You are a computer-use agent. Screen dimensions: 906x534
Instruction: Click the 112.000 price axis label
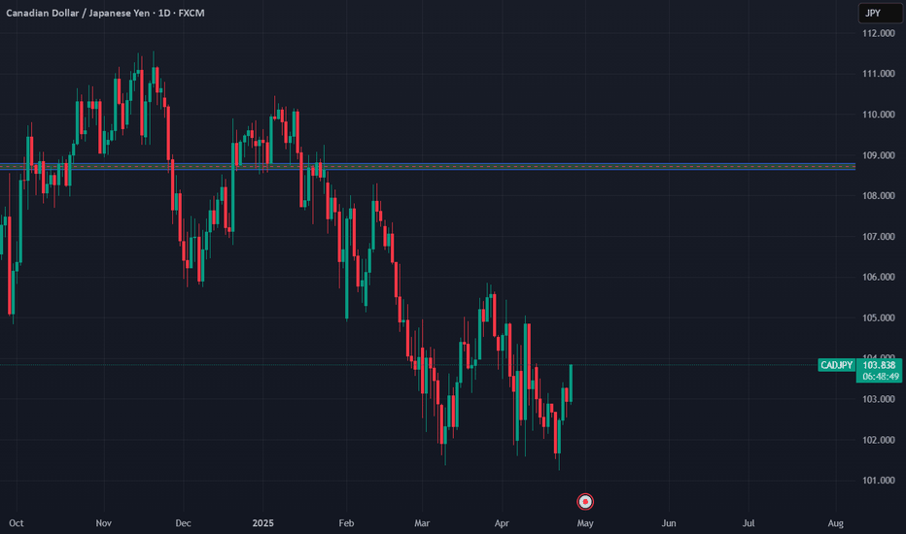pyautogui.click(x=878, y=33)
